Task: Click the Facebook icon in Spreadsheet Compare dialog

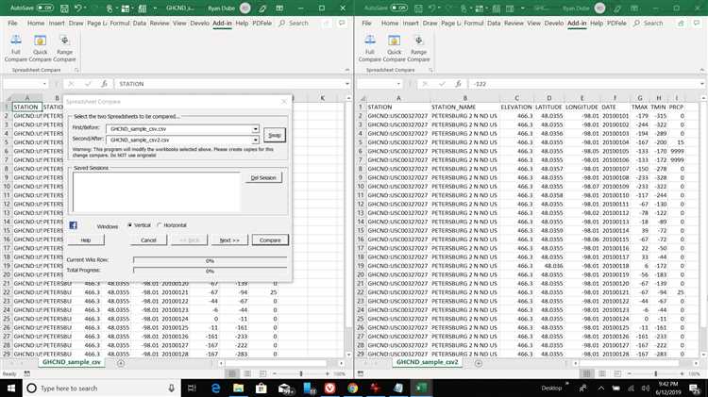Action: [x=73, y=225]
